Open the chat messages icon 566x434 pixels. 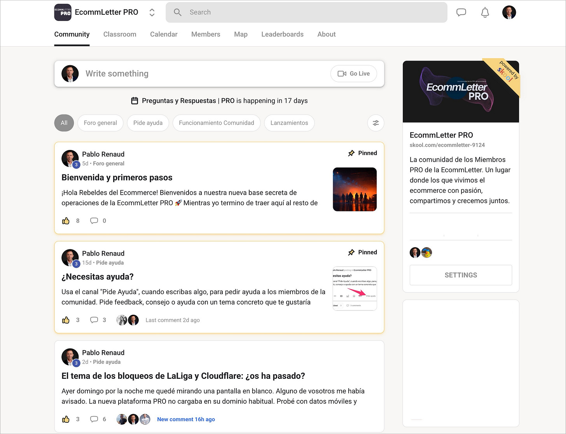461,12
